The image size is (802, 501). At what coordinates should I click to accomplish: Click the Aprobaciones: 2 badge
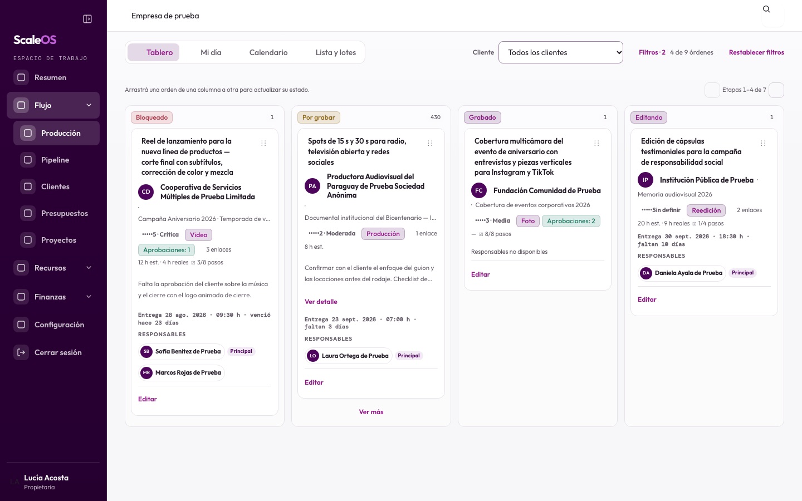tap(571, 221)
